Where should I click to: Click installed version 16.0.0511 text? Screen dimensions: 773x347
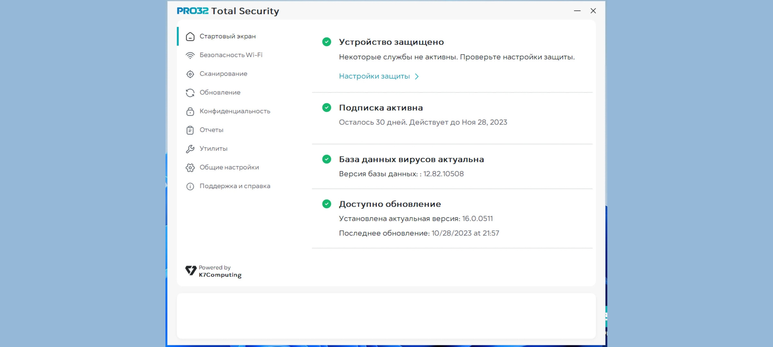point(477,218)
